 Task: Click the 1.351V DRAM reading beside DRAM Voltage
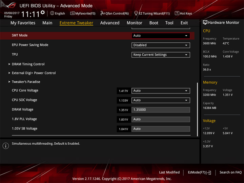point(124,110)
